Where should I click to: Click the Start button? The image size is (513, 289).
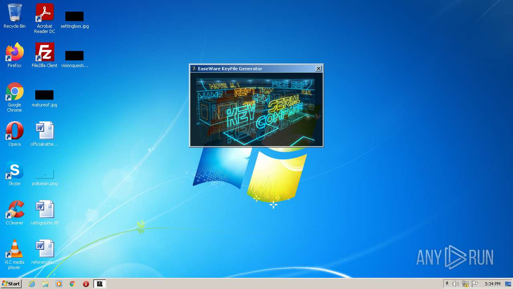(11, 284)
